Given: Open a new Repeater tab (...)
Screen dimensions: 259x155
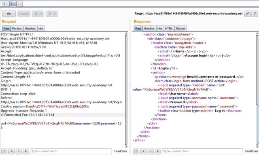Looking at the screenshot, I should pyautogui.click(x=19, y=4).
